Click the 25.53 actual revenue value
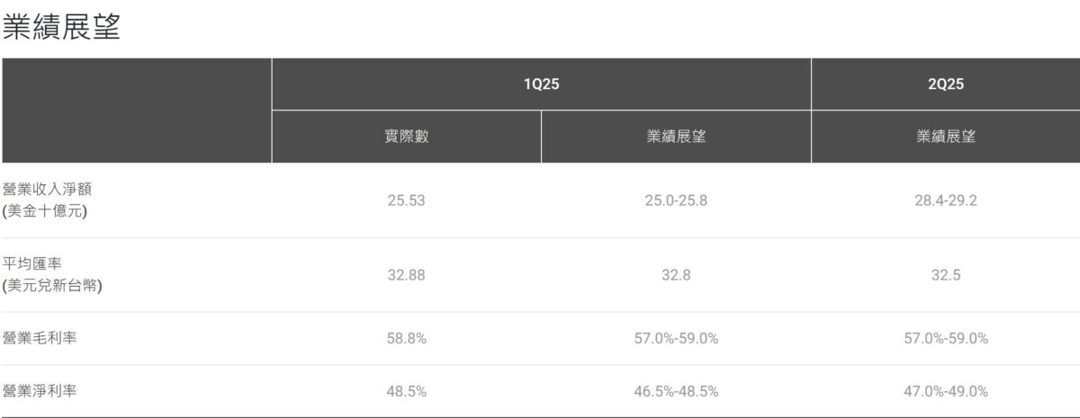1080x418 pixels. [406, 200]
